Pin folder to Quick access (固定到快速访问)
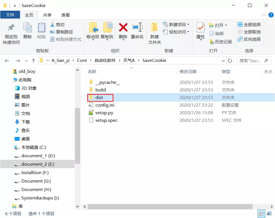This screenshot has height=218, width=275. 11,34
